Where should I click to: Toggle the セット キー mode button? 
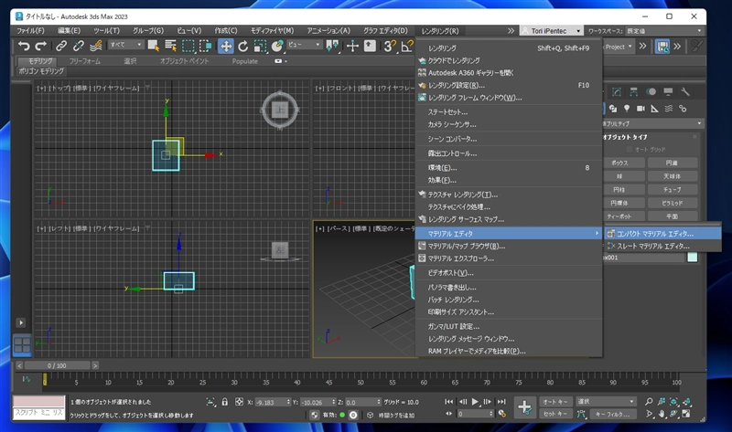point(555,414)
